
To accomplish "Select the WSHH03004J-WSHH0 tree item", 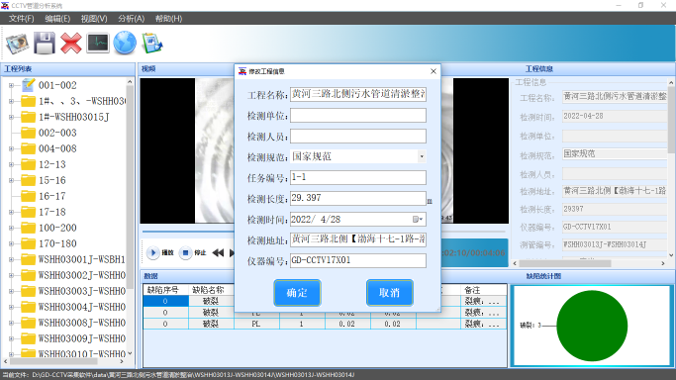I will [81, 307].
